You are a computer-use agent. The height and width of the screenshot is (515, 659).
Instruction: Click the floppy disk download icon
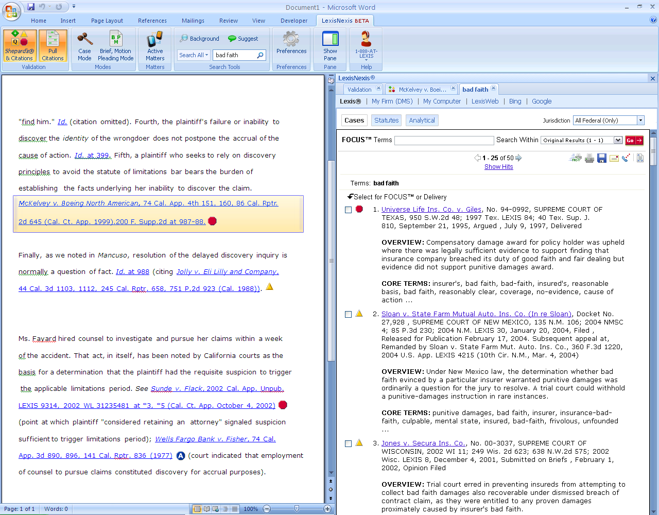[x=601, y=158]
